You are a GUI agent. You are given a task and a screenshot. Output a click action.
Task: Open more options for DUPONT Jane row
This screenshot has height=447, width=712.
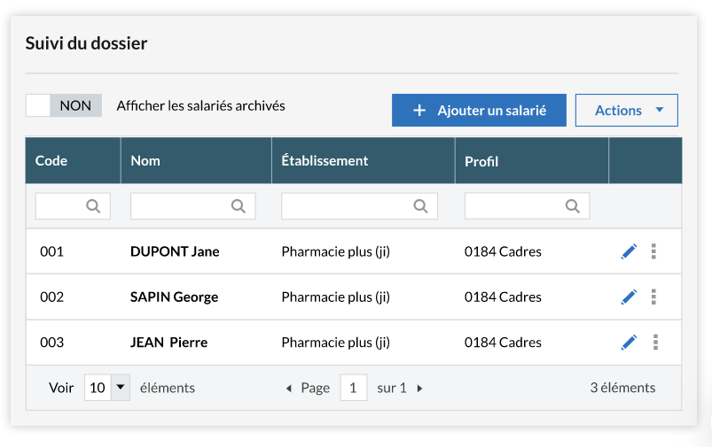coord(653,251)
